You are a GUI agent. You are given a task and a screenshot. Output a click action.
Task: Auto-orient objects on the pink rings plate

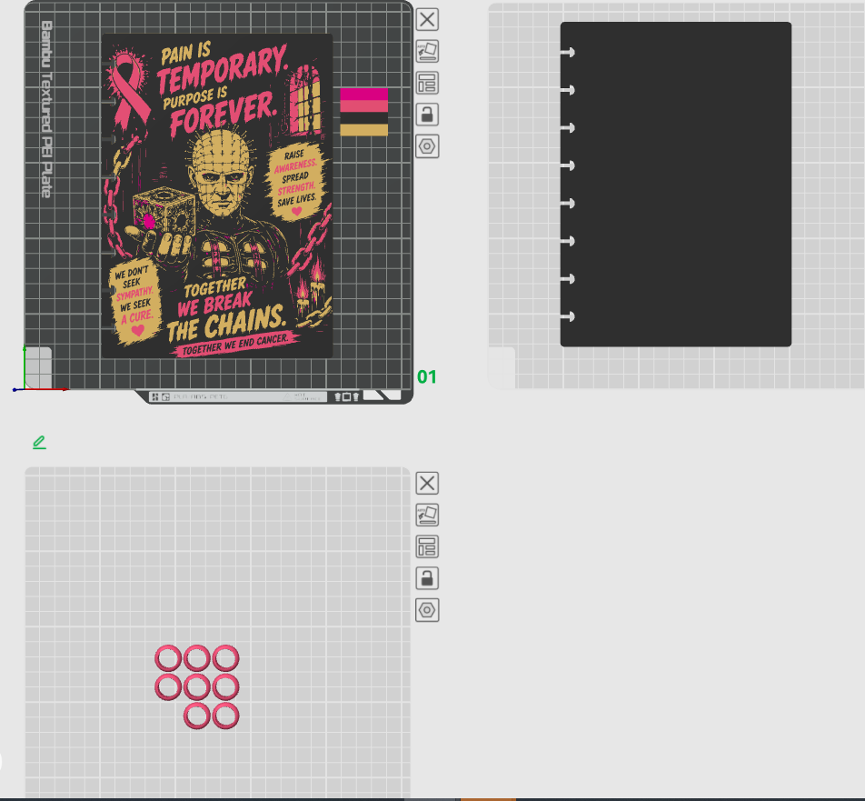(427, 515)
